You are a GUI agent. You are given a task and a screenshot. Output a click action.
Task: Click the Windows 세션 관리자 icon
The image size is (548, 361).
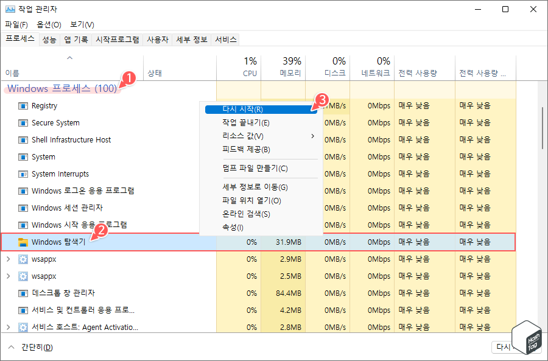click(x=23, y=208)
